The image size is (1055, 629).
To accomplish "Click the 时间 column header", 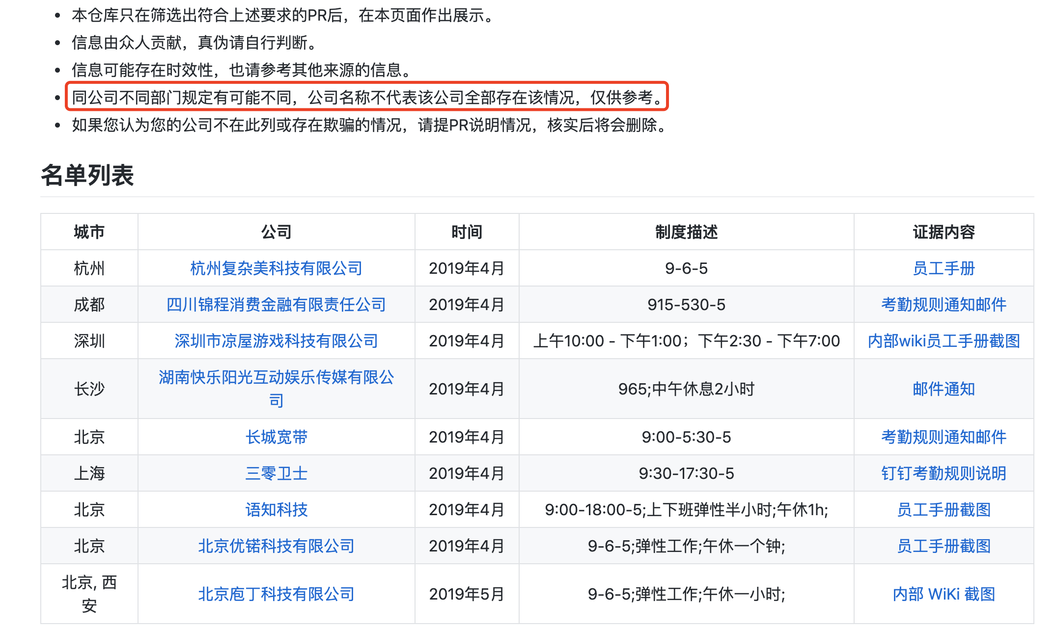I will click(x=467, y=232).
